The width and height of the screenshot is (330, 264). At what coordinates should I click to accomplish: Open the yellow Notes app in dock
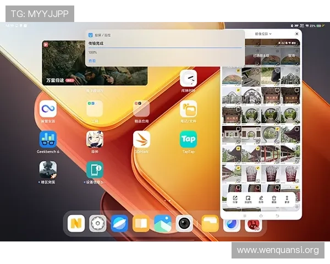click(x=76, y=223)
